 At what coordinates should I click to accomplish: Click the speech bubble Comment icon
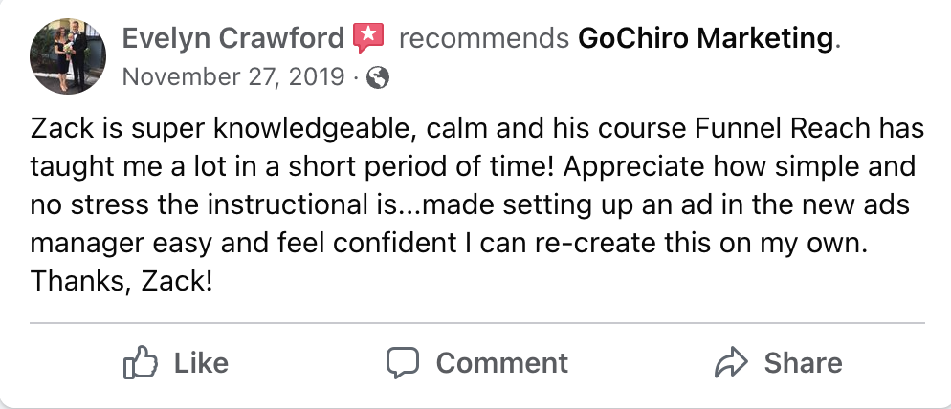coord(403,363)
